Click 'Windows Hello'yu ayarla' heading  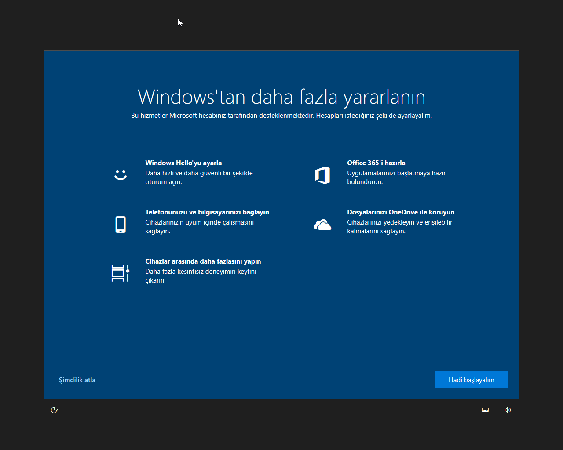pyautogui.click(x=183, y=163)
